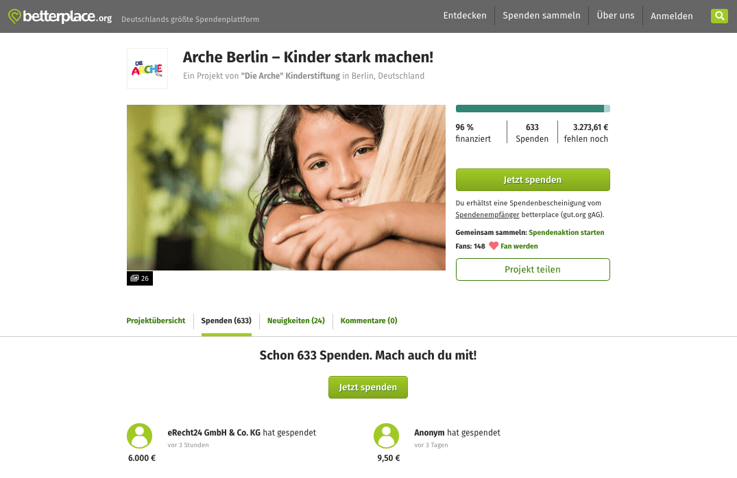Viewport: 737px width, 478px height.
Task: Click the Anonym donor avatar icon
Action: tap(387, 436)
